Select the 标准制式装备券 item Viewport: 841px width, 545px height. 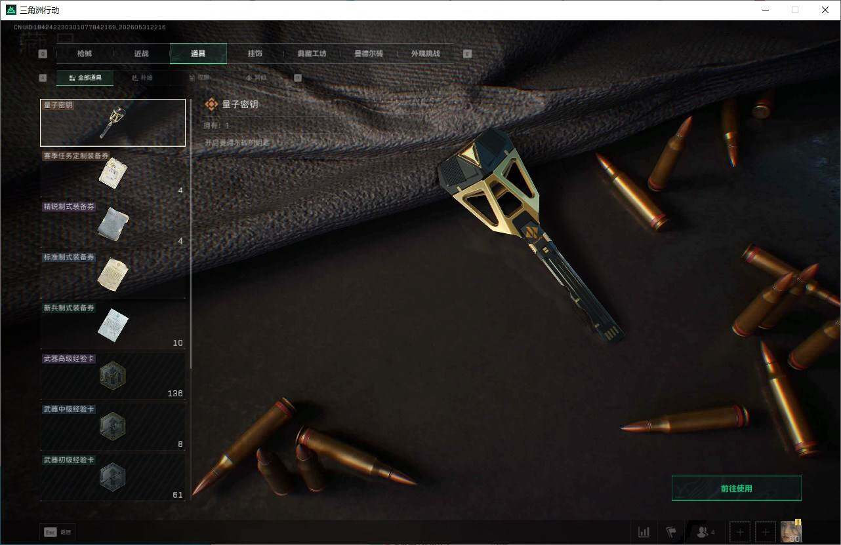point(113,275)
